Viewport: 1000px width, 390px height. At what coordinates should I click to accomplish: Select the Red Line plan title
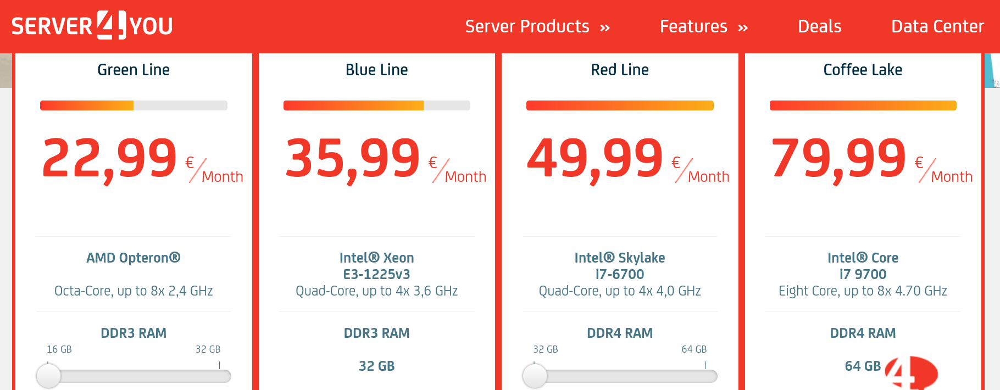tap(620, 70)
